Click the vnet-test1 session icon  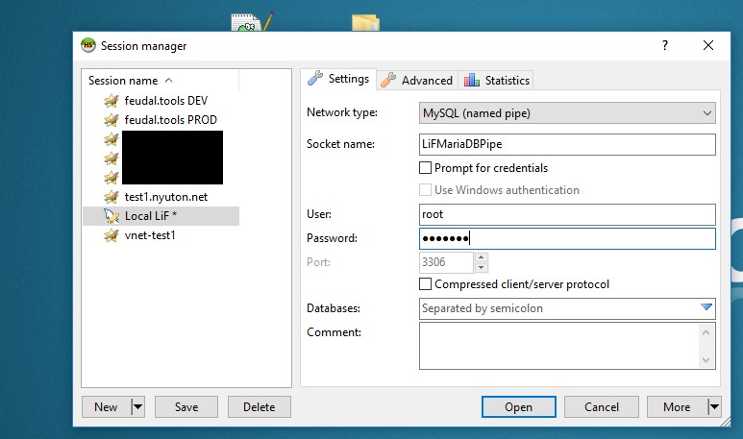click(111, 235)
